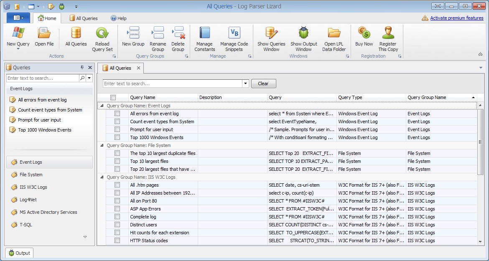Collapse the File System query group
Screen dimensions: 489x261
(102, 145)
